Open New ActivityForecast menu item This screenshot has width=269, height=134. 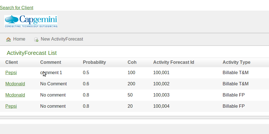tap(58, 39)
